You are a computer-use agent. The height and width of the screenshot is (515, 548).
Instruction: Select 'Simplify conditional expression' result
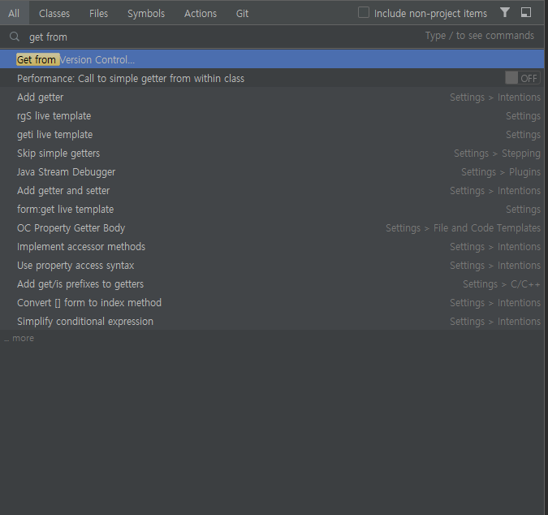[272, 322]
